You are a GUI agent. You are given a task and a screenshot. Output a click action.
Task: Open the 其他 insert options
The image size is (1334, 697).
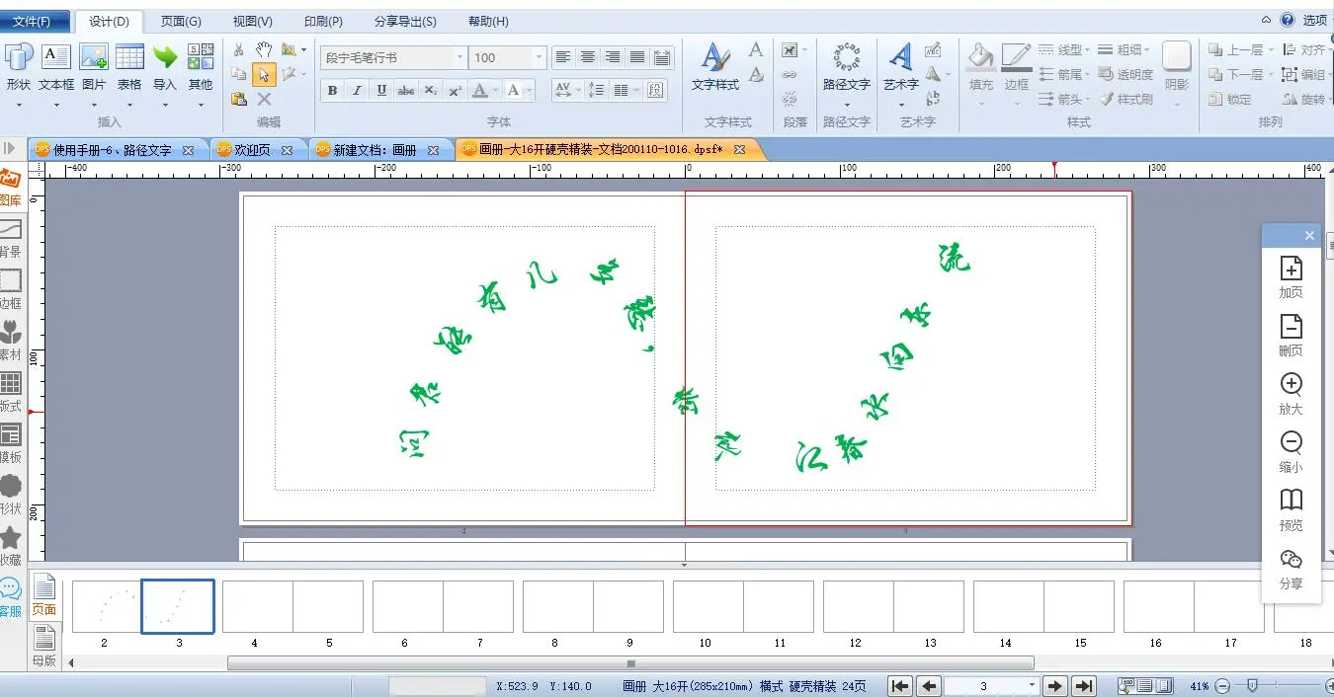click(201, 66)
